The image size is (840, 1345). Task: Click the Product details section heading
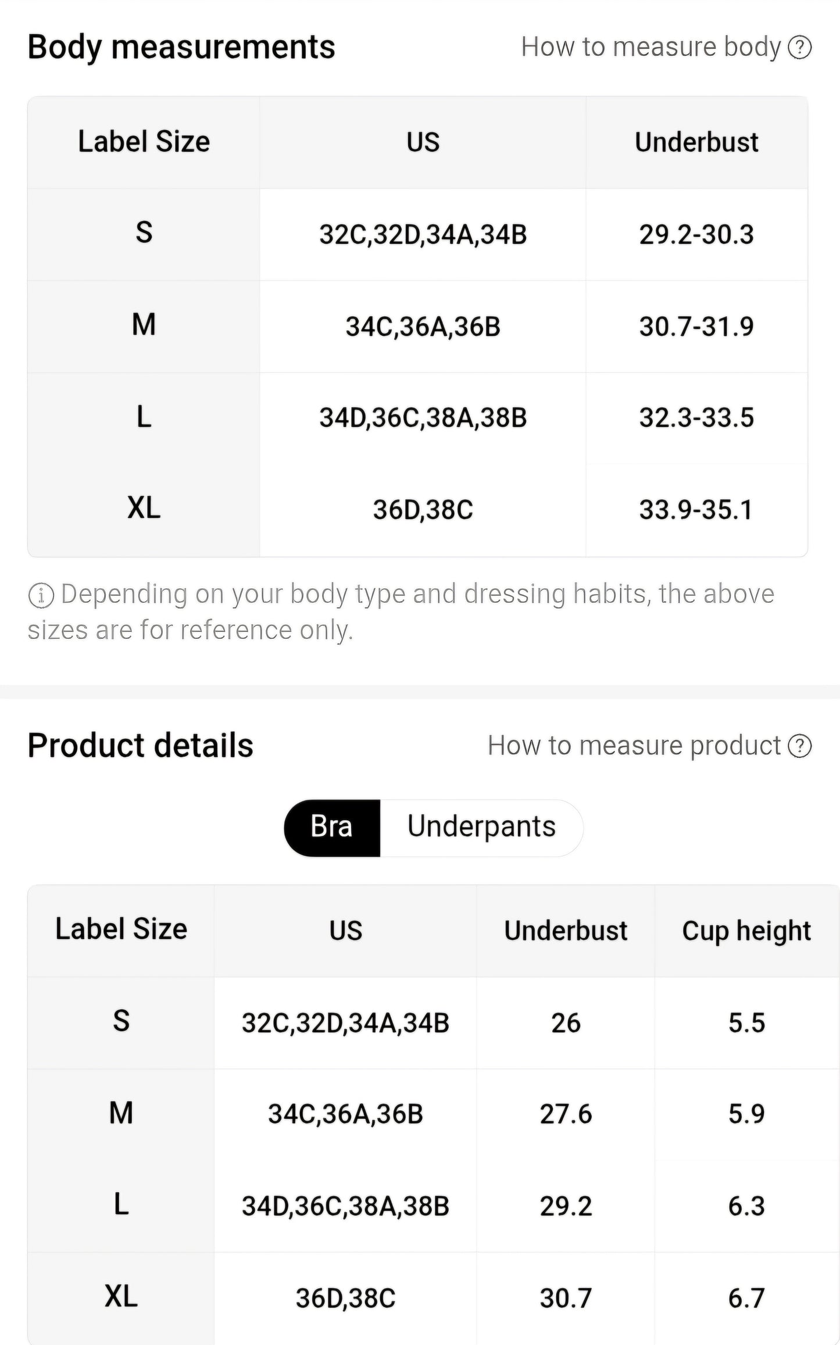pyautogui.click(x=141, y=746)
